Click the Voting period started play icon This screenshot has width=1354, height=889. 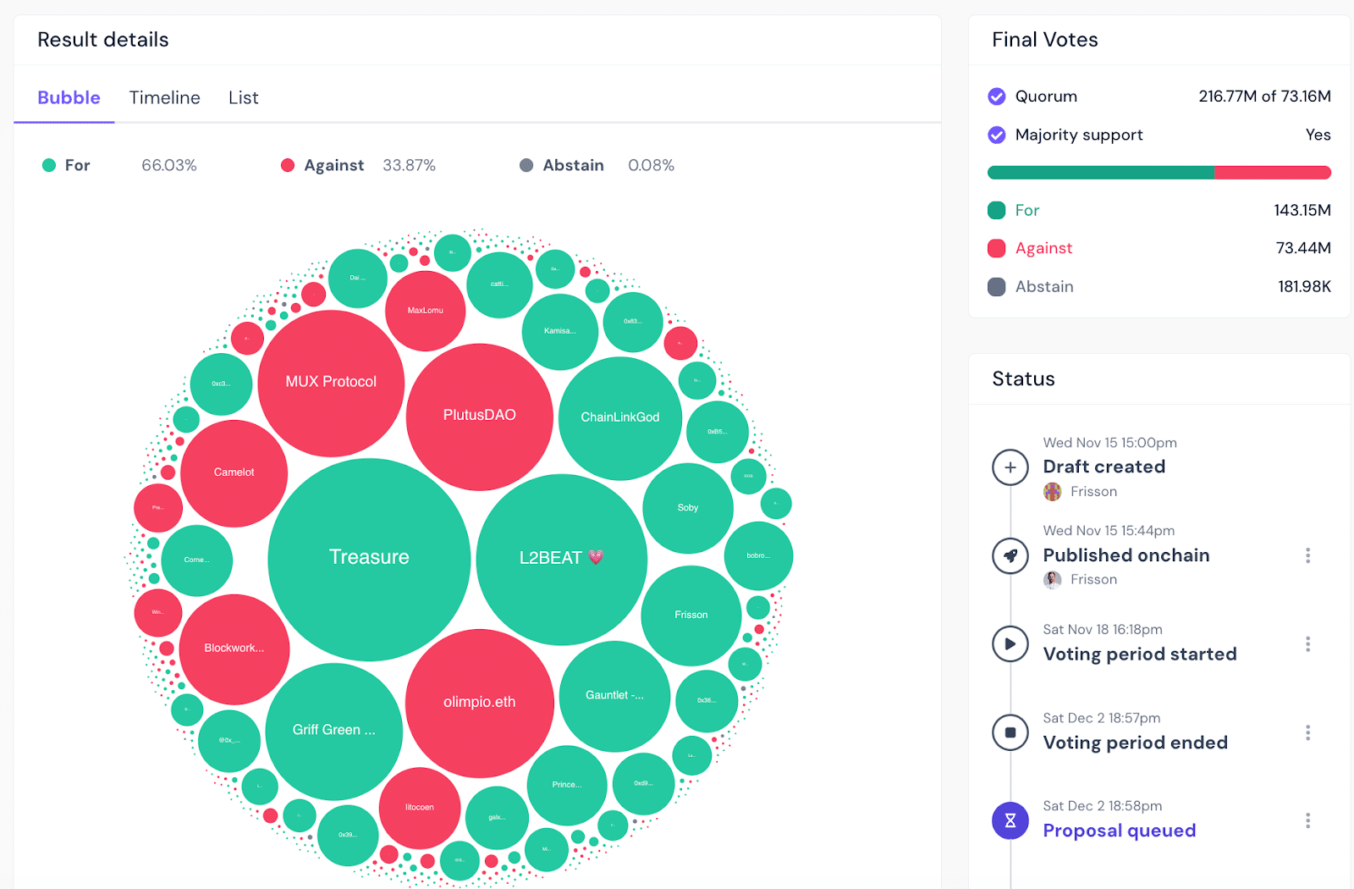1010,644
